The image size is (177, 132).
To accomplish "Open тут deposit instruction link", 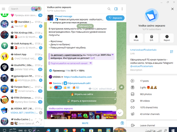I will pyautogui.click(x=92, y=58).
